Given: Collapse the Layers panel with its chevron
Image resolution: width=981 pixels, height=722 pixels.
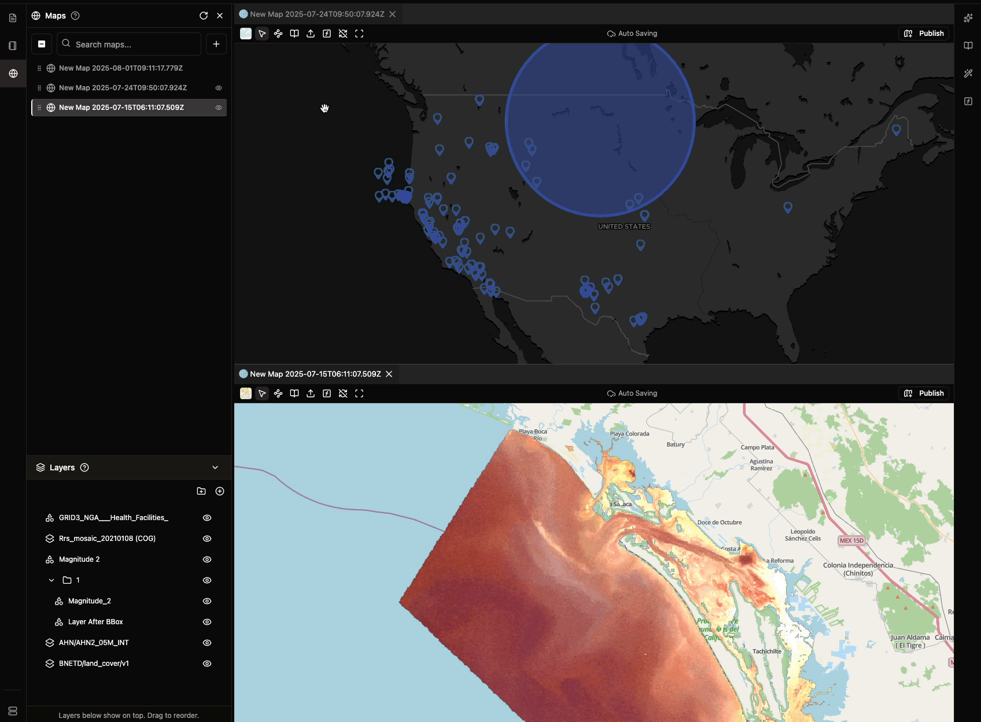Looking at the screenshot, I should 215,467.
